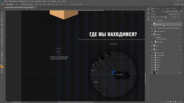Click the add layer mask icon
Screen dimensions: 184x103
pyautogui.click(x=170, y=102)
